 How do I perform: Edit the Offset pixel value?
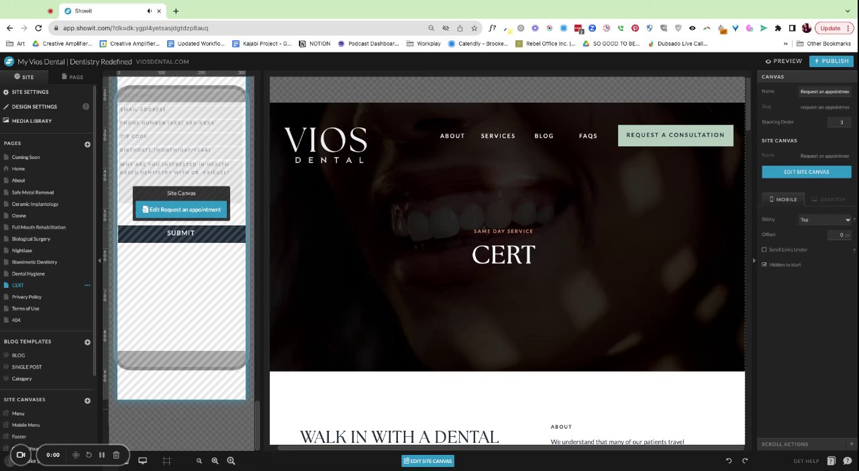click(x=840, y=235)
